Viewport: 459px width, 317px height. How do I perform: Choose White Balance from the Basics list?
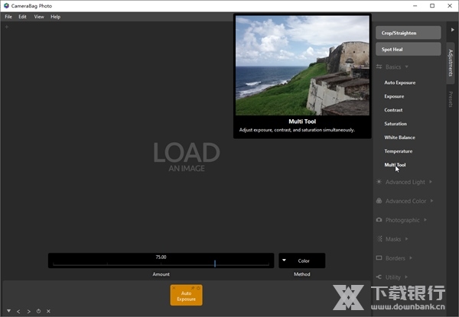(x=399, y=137)
